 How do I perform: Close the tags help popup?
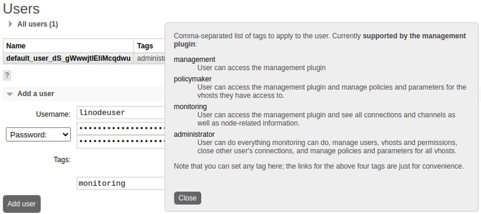pos(187,198)
